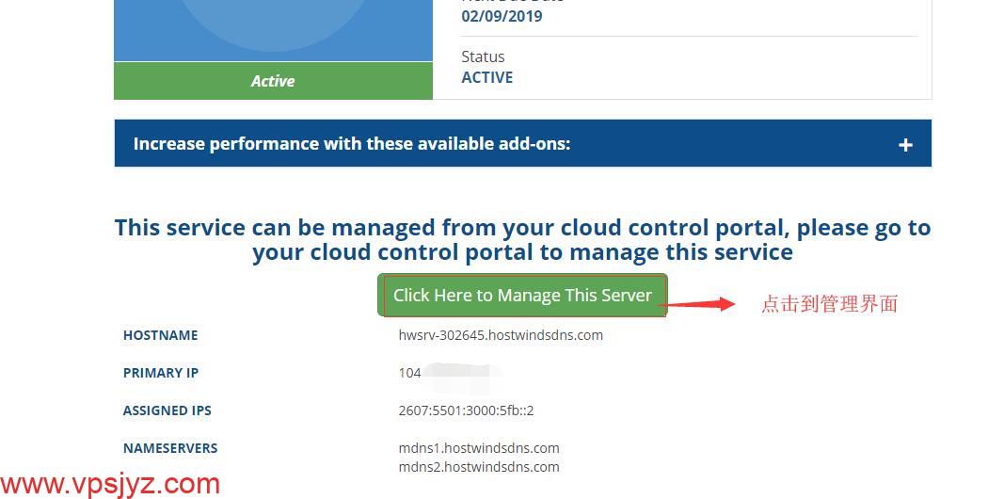Select assigned IP 2607:5501:3000:5fb::2
Viewport: 988px width, 499px height.
pyautogui.click(x=467, y=410)
